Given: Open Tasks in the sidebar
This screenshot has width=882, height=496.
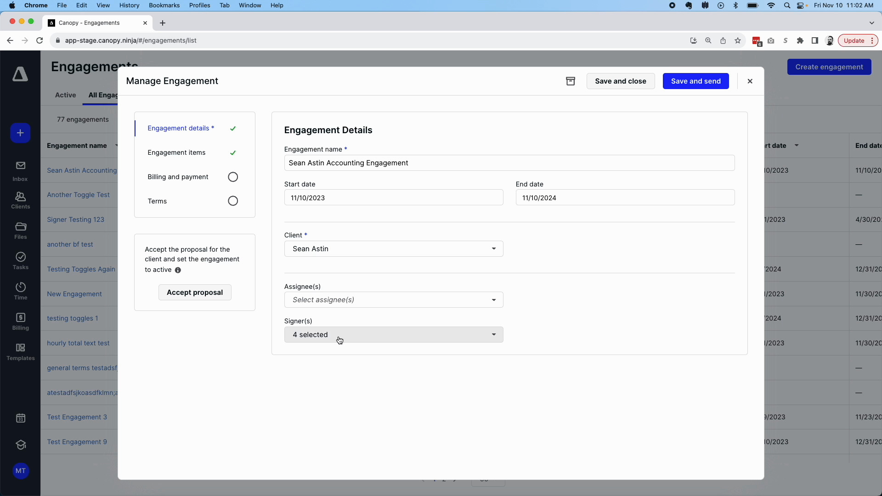Looking at the screenshot, I should [x=20, y=261].
